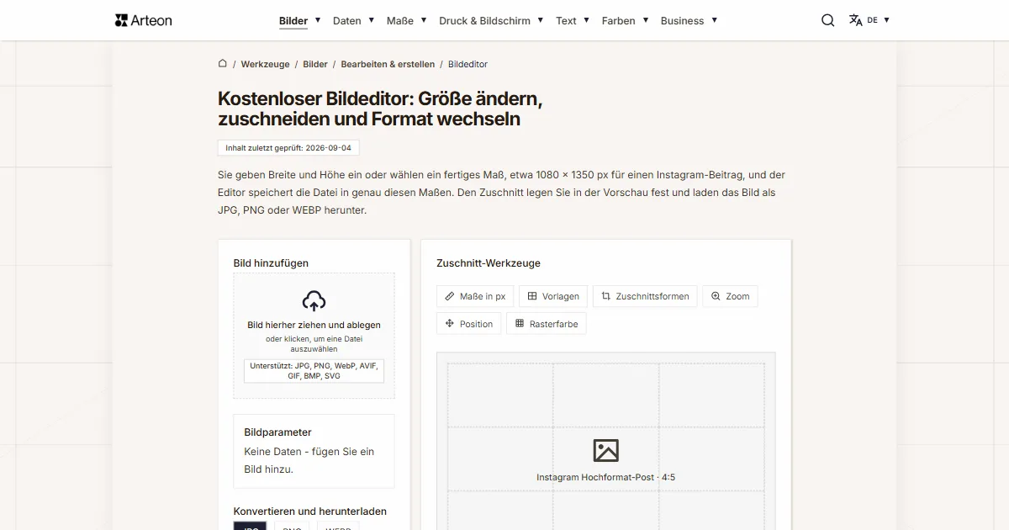Click the Konvertieren und herunterladen heading
1009x530 pixels.
pyautogui.click(x=310, y=511)
